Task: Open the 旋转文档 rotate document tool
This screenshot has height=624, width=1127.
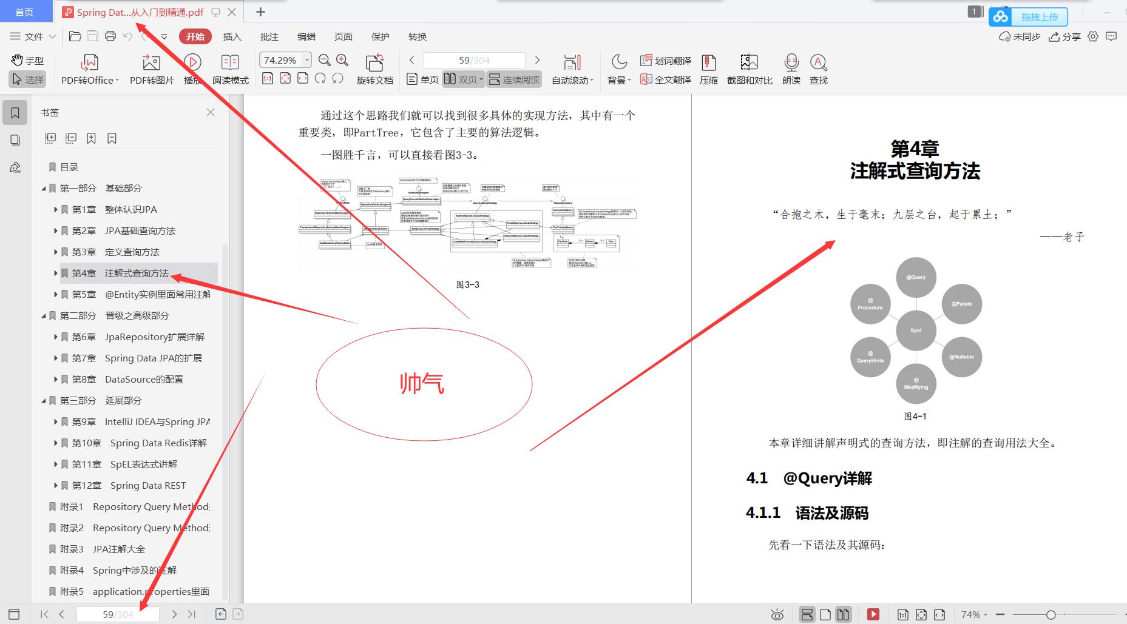Action: 374,63
